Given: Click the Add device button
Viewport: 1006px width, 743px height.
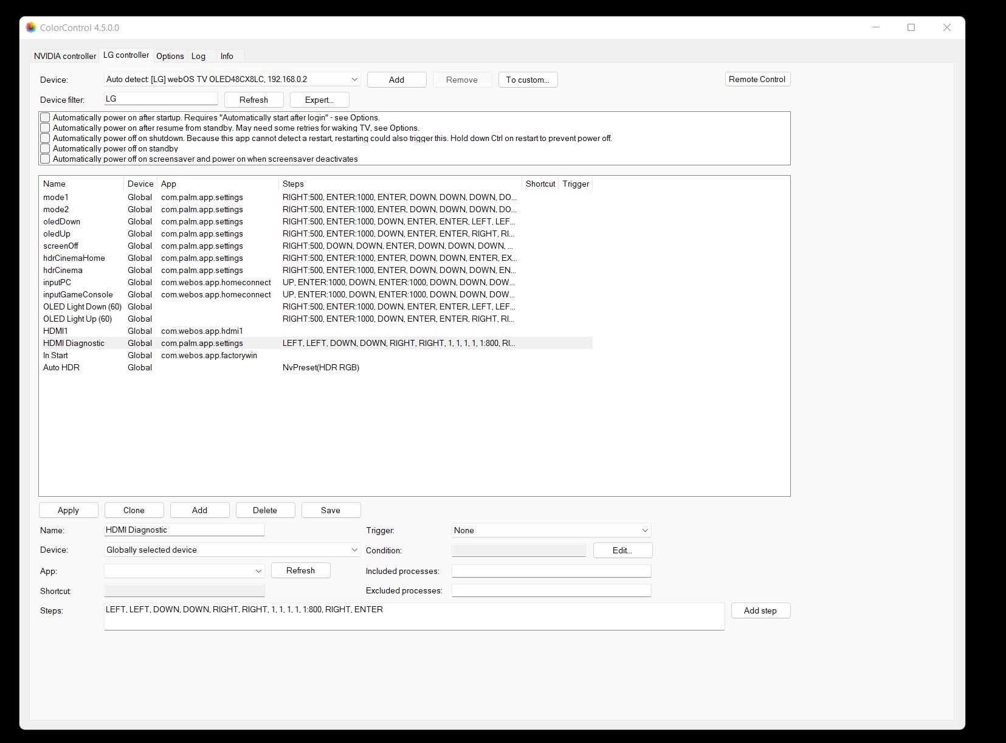Looking at the screenshot, I should tap(396, 80).
